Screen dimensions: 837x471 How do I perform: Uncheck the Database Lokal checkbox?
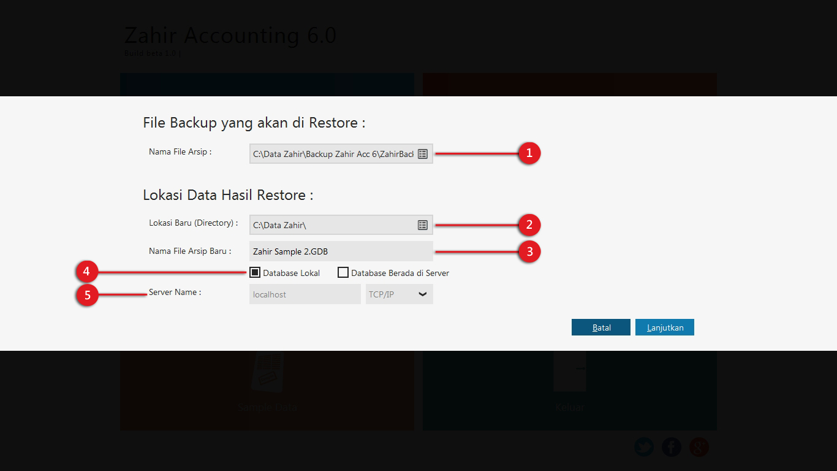(x=255, y=272)
